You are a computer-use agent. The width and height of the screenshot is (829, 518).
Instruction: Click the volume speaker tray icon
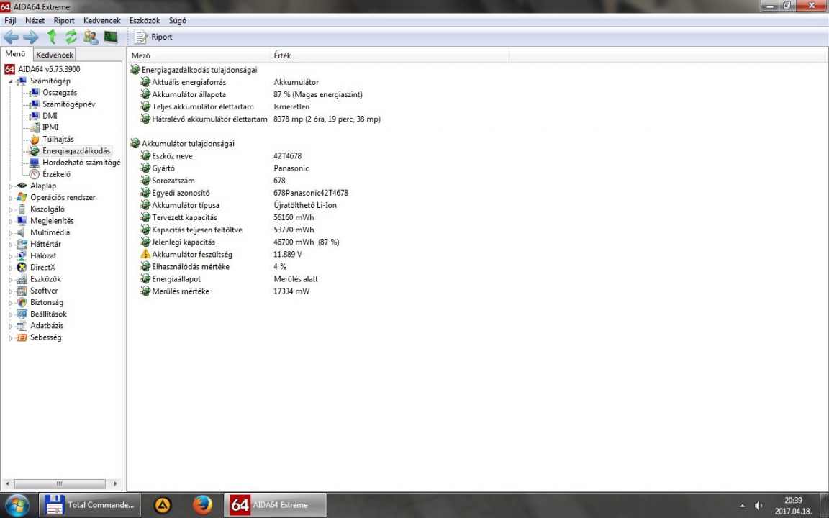point(758,506)
